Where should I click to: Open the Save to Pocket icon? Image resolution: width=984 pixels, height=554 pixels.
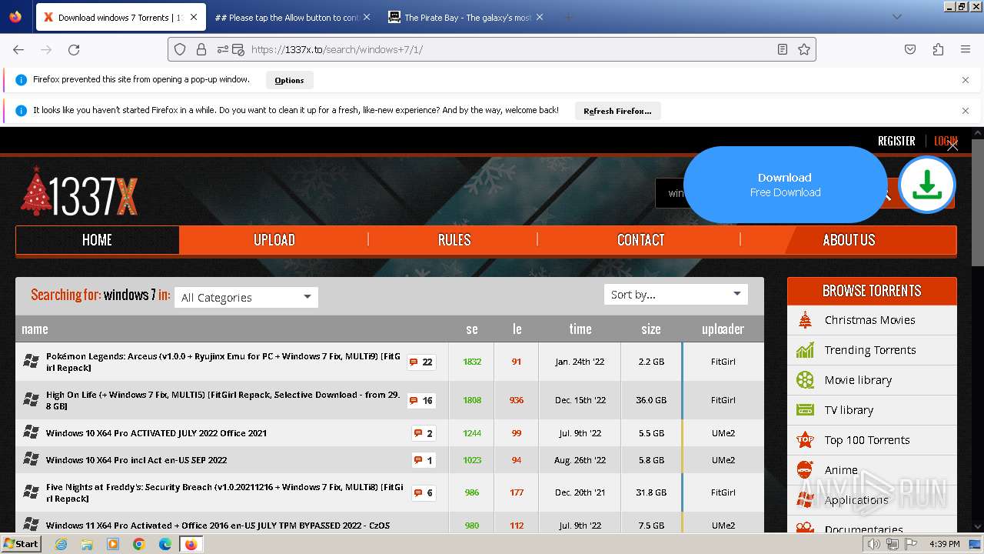coord(910,49)
